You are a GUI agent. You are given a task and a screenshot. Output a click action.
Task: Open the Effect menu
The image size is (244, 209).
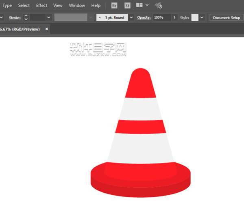(x=41, y=6)
